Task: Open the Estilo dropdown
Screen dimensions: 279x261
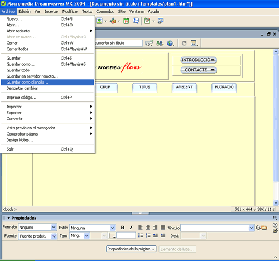Action: (x=113, y=228)
